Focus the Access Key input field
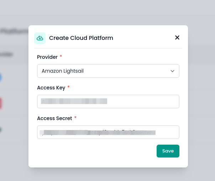Screen dimensions: 215x181 tap(108, 102)
